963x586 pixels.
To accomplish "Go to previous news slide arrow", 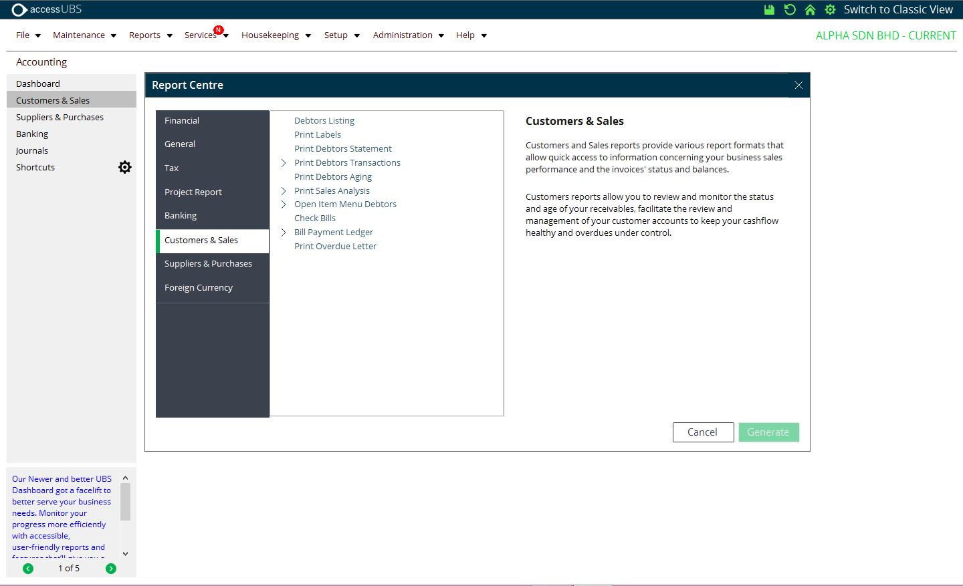I will point(28,569).
